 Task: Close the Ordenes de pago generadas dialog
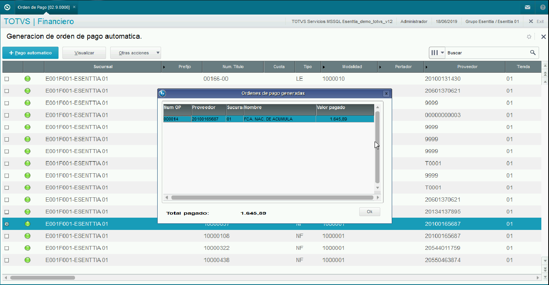386,93
